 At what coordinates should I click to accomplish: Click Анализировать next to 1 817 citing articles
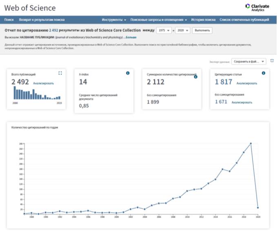(247, 83)
